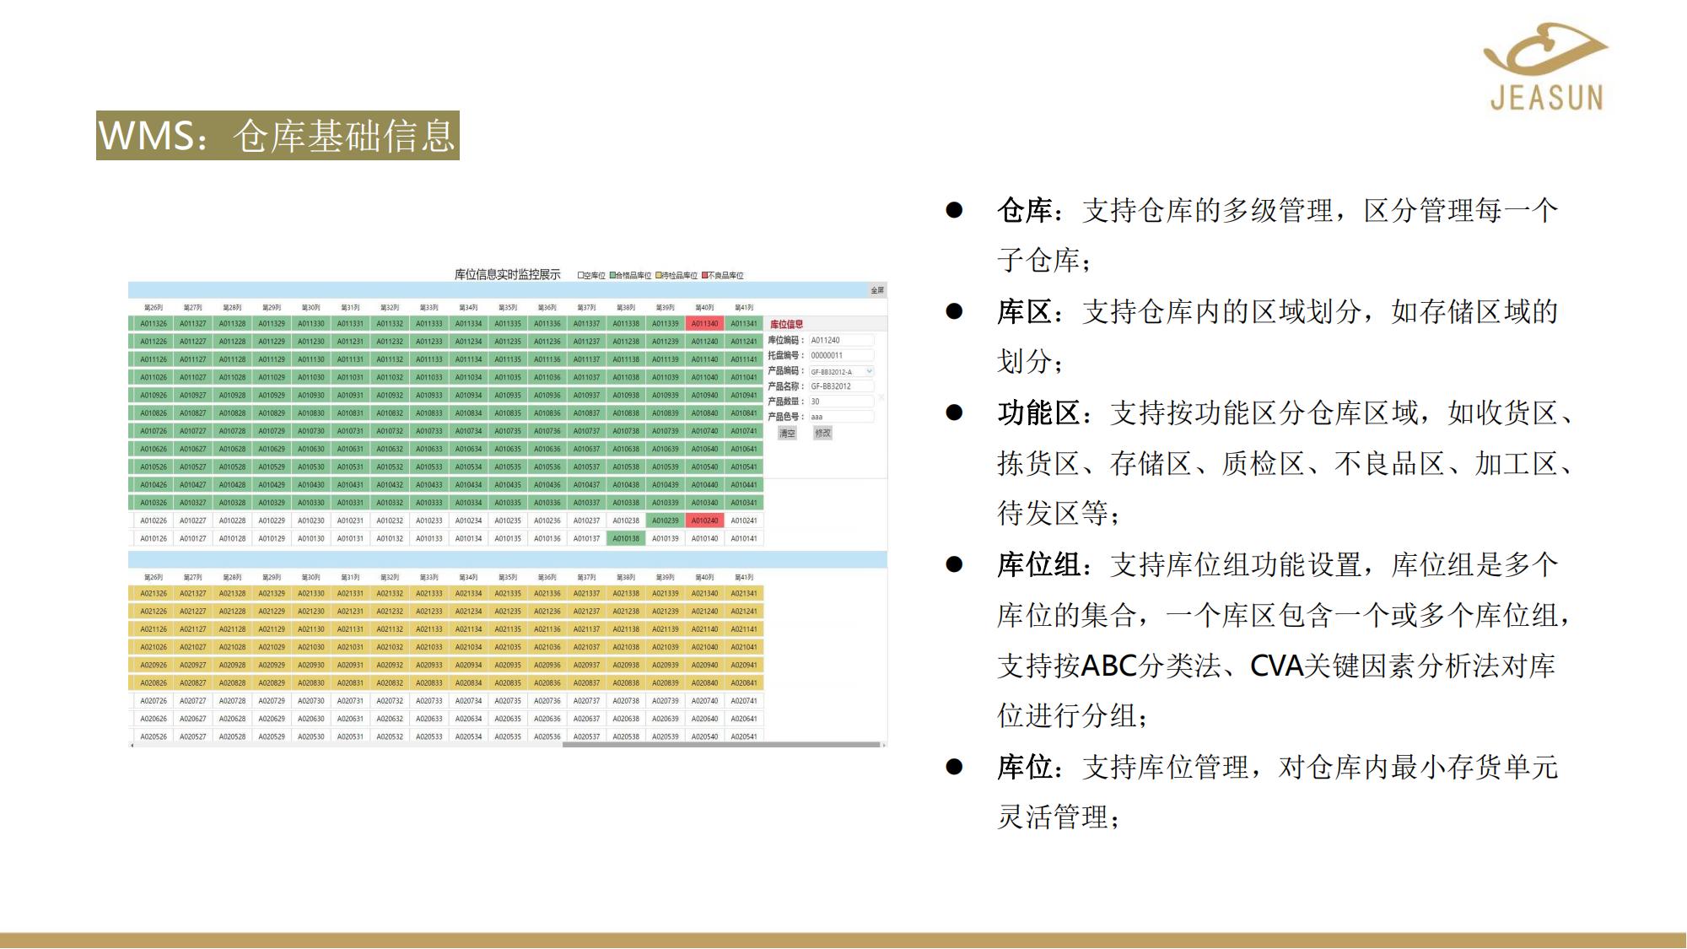Select red storage cell A010240
Viewport: 1687px width, 949px height.
704,521
